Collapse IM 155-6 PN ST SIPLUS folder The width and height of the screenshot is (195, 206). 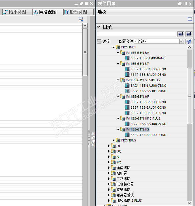pos(118,80)
